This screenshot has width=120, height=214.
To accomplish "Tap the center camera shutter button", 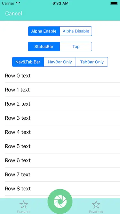I will click(60, 201).
